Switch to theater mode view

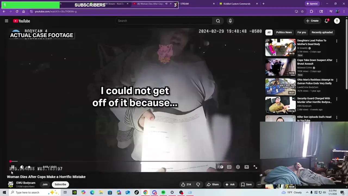247,167
